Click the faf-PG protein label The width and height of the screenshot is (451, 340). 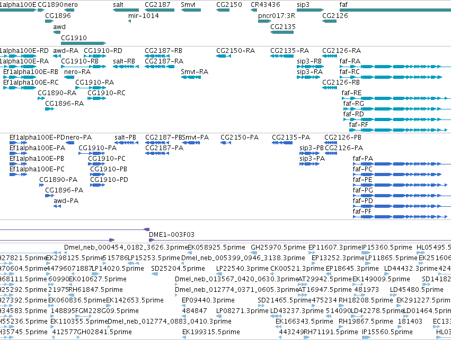(x=363, y=190)
